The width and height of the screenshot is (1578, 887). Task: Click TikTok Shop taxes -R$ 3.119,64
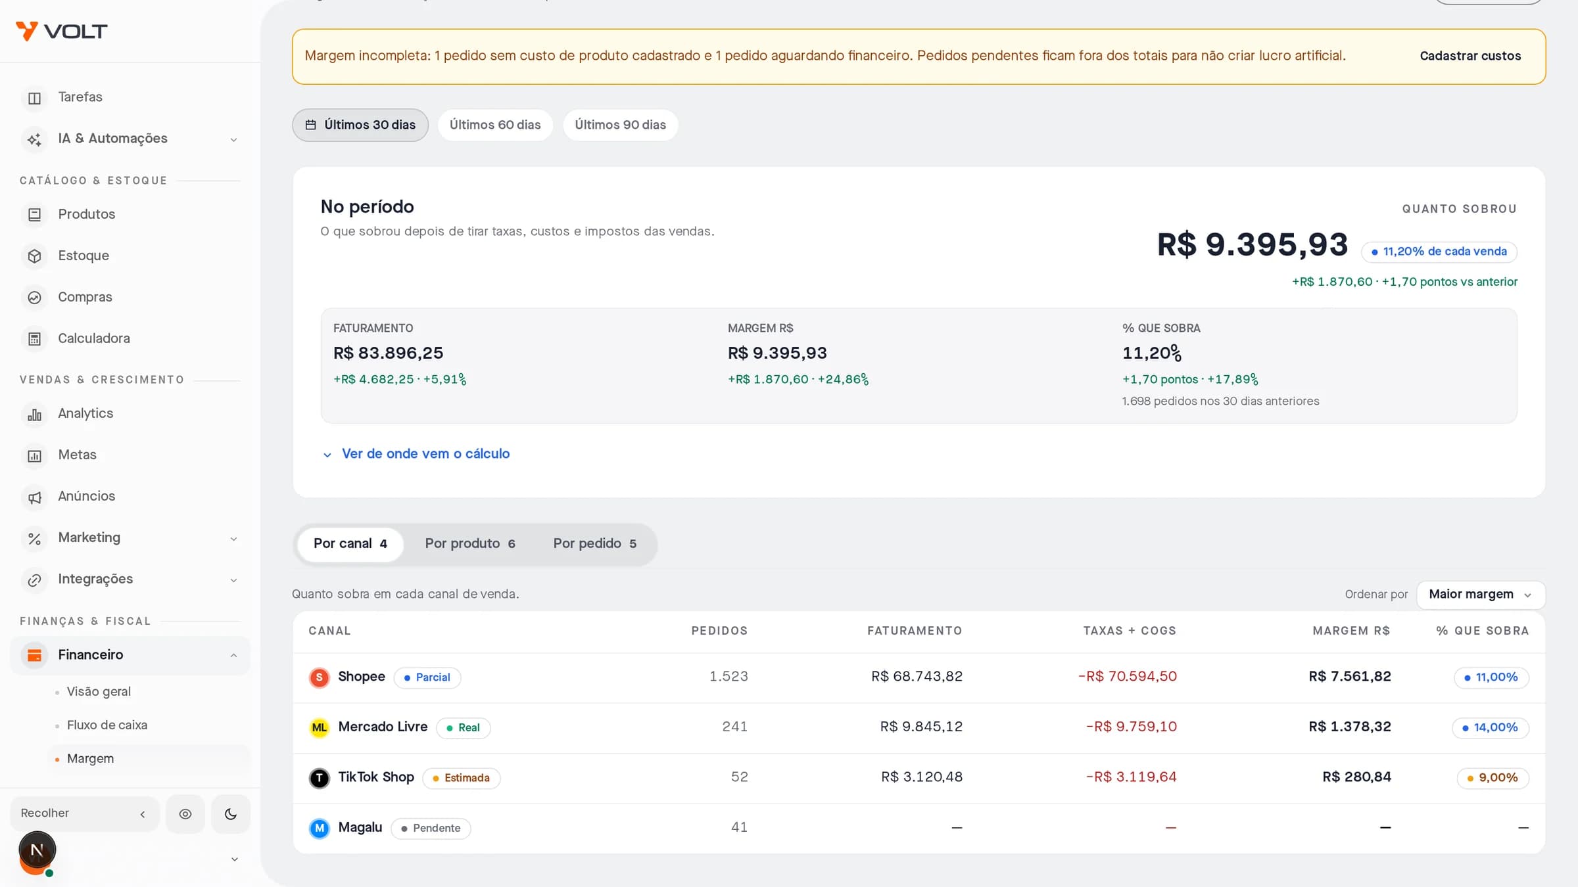pos(1132,777)
